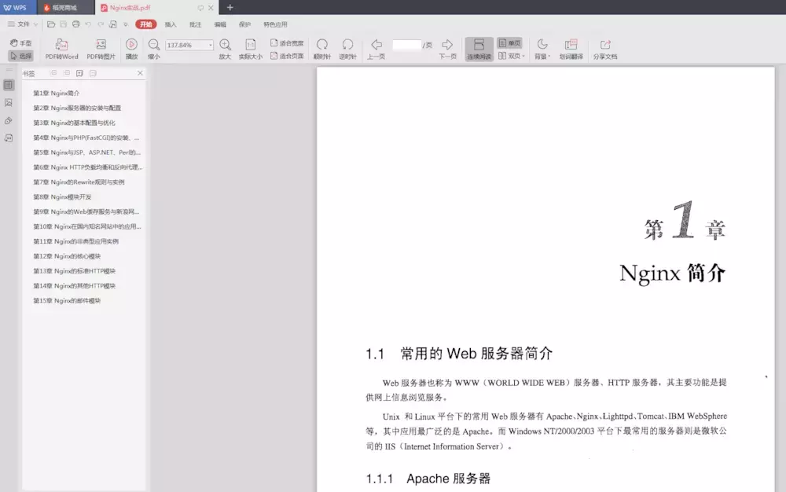The image size is (786, 492).
Task: Delete bookmark icon in panel header
Action: [93, 73]
